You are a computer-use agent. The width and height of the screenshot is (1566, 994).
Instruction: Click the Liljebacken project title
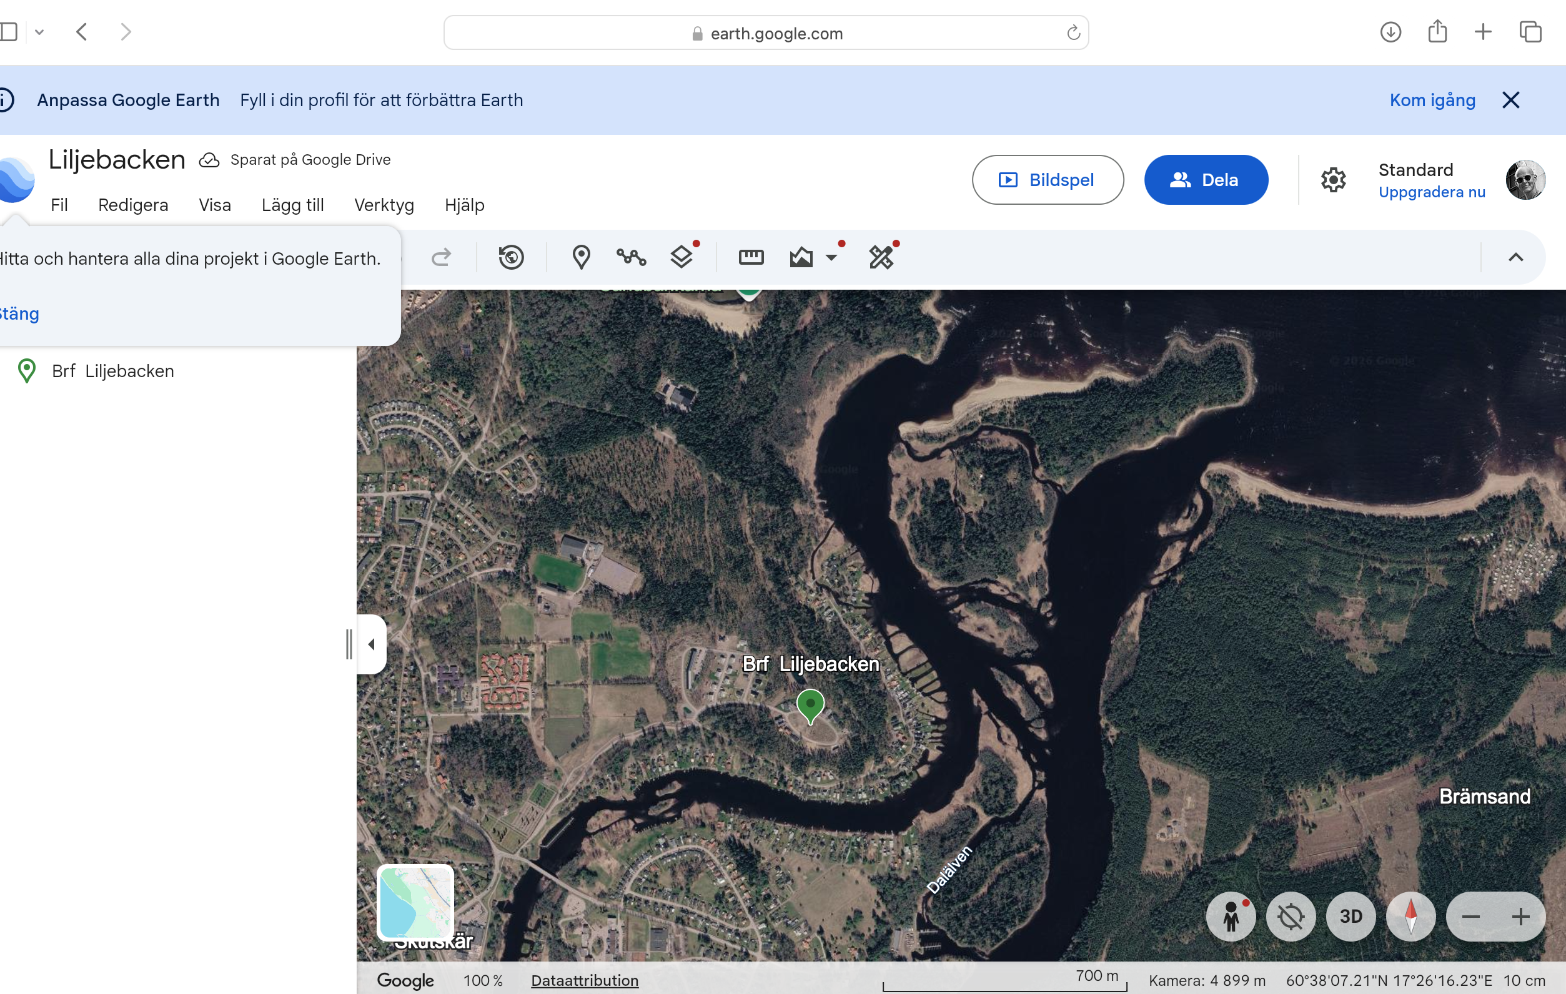tap(117, 160)
